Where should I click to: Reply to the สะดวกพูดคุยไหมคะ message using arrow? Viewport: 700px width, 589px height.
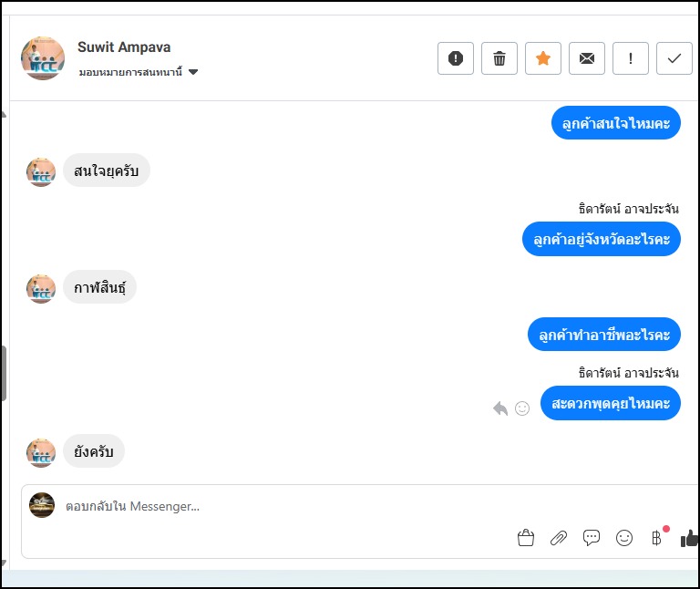point(500,408)
